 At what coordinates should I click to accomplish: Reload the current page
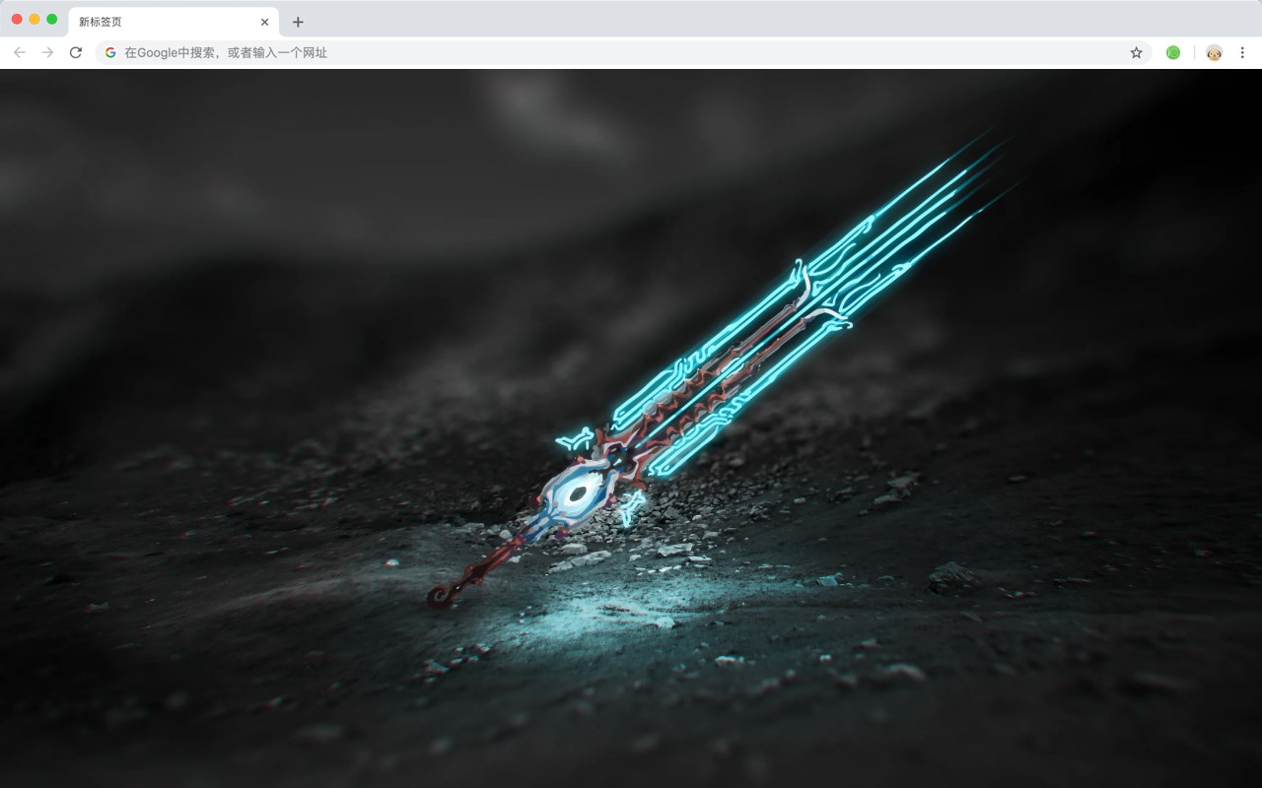pyautogui.click(x=76, y=52)
